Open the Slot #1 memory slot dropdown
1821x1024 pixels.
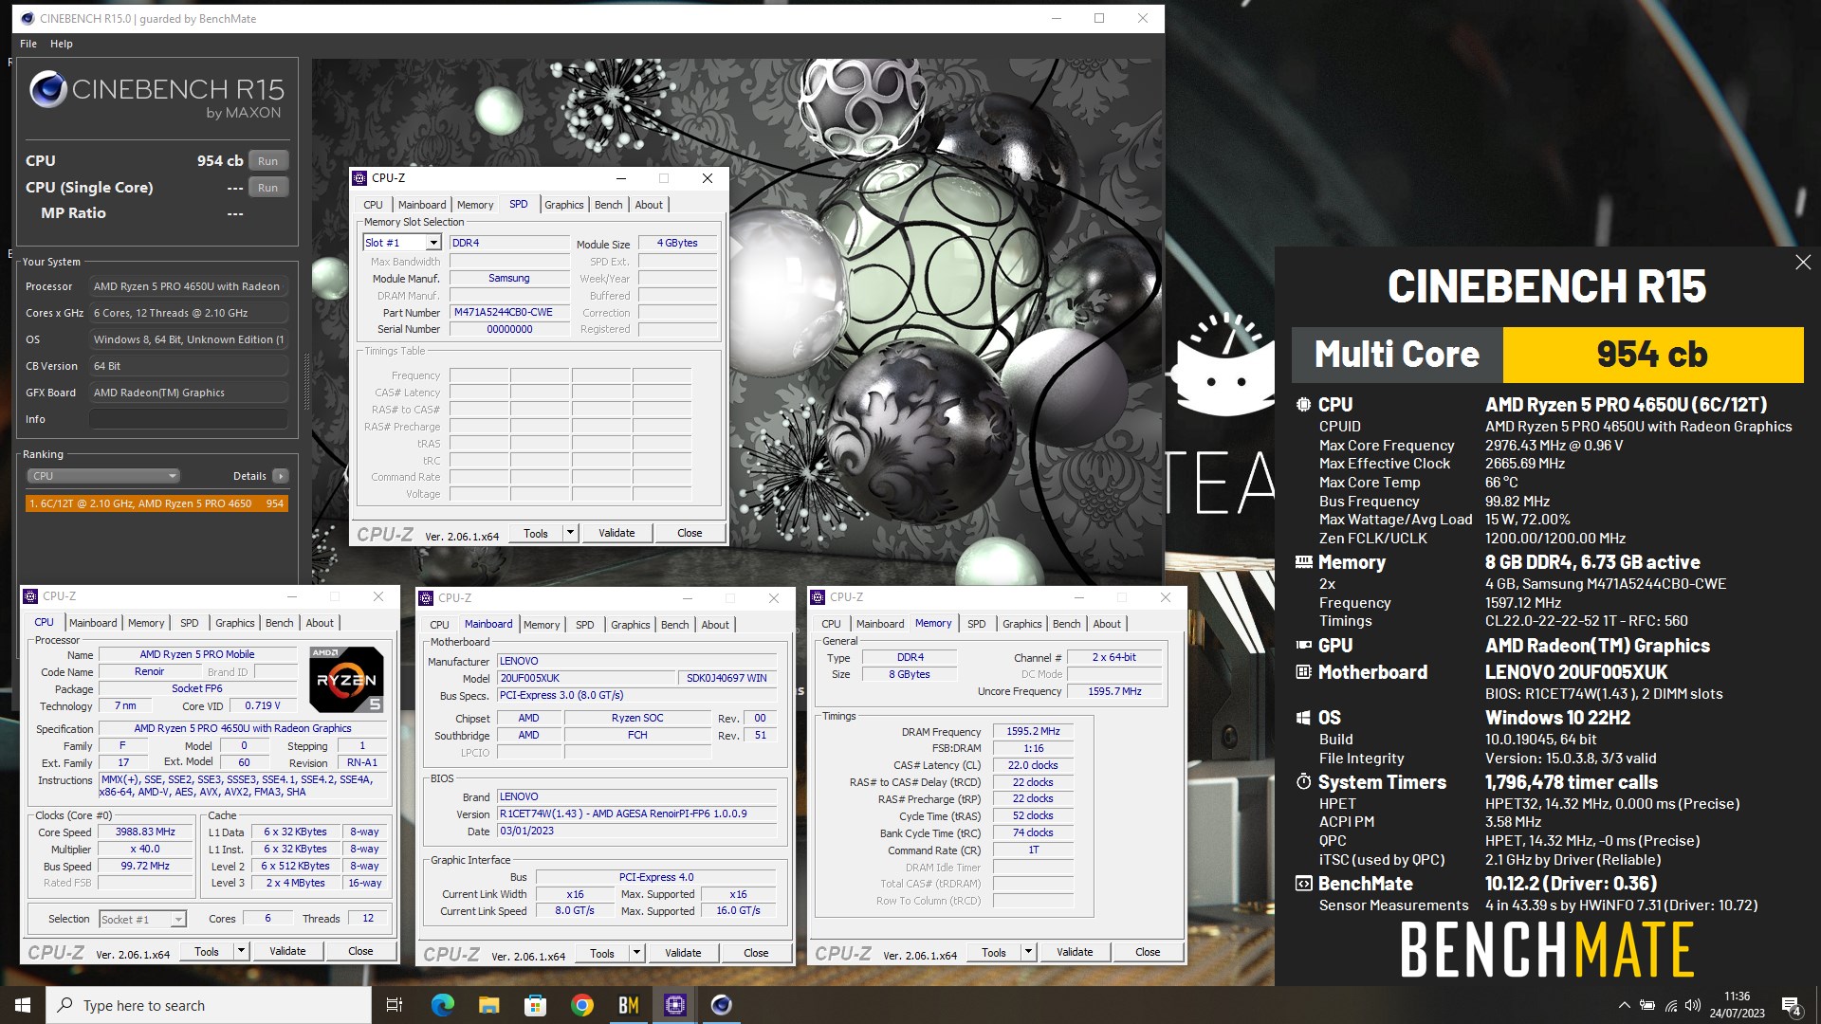[433, 243]
